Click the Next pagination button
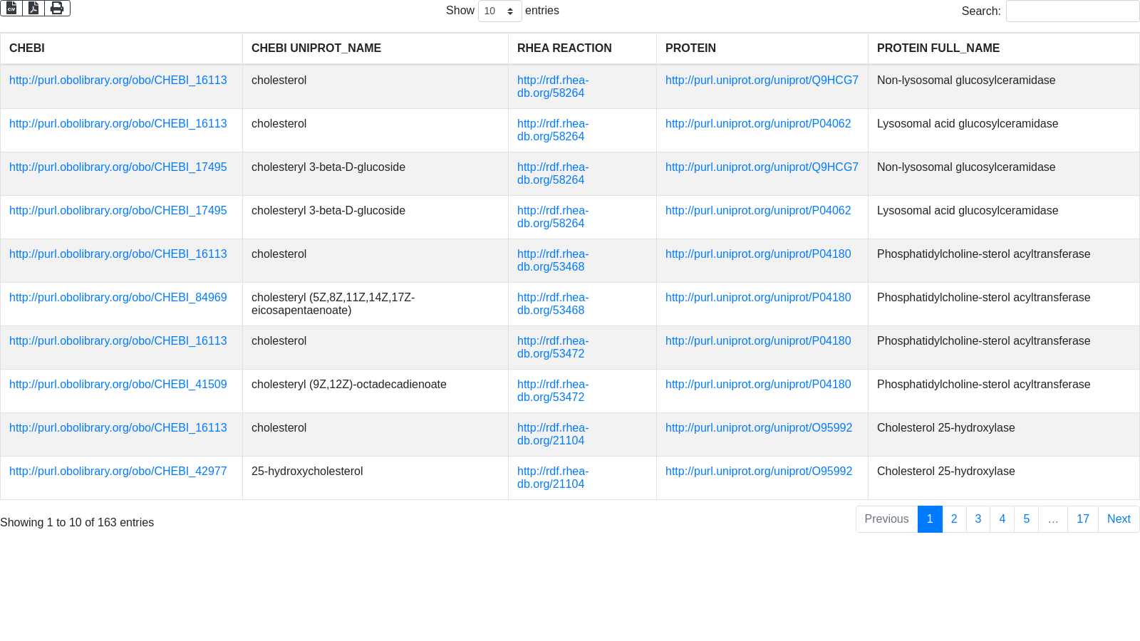The height and width of the screenshot is (641, 1140). (x=1118, y=519)
